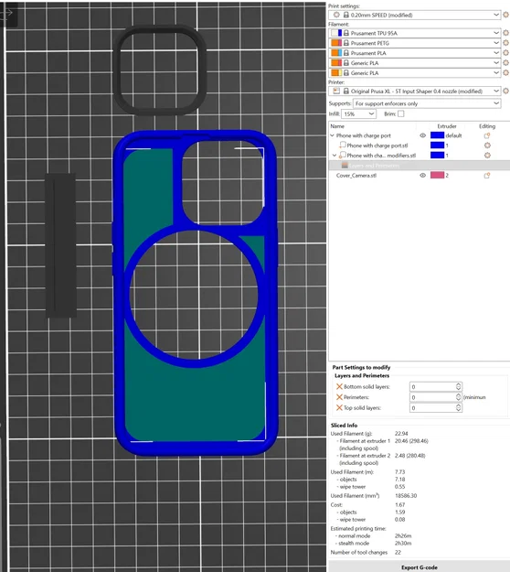Collapse the Phone with charge port tree

click(332, 135)
